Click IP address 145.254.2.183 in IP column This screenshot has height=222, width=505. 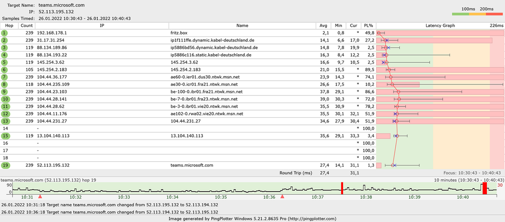click(x=52, y=70)
